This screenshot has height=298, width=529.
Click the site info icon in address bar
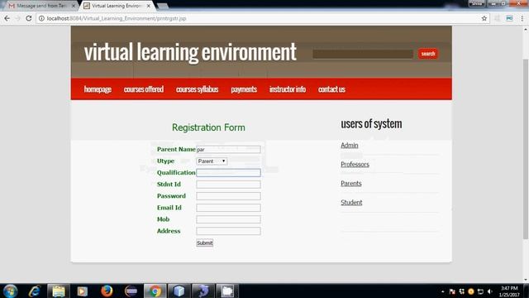coord(41,18)
